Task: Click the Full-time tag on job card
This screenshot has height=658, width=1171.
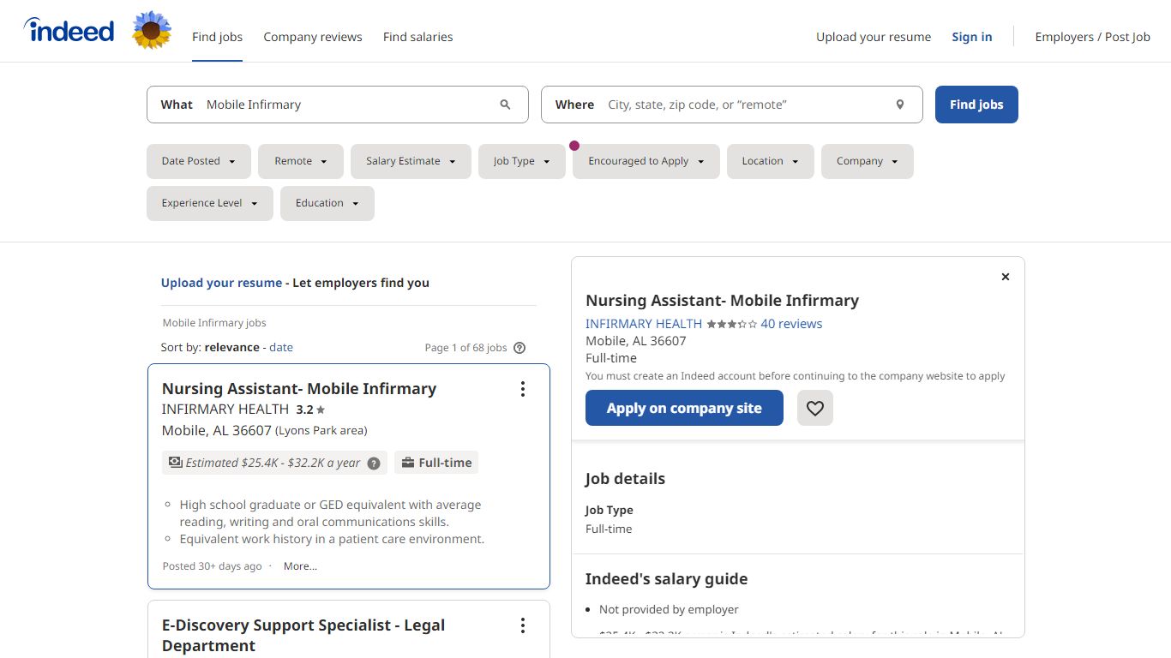Action: (x=436, y=463)
